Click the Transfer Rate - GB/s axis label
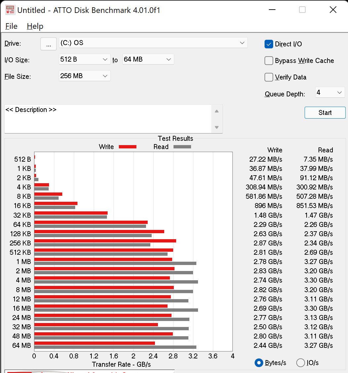The width and height of the screenshot is (348, 373). pyautogui.click(x=121, y=364)
